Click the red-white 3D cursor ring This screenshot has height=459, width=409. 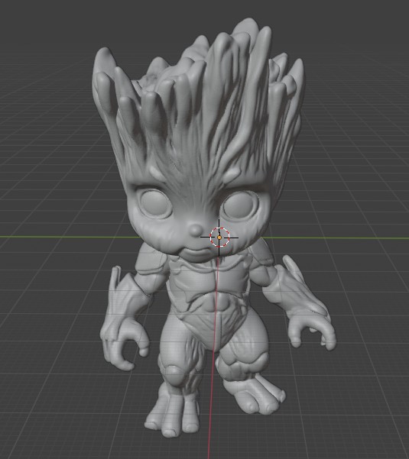219,237
